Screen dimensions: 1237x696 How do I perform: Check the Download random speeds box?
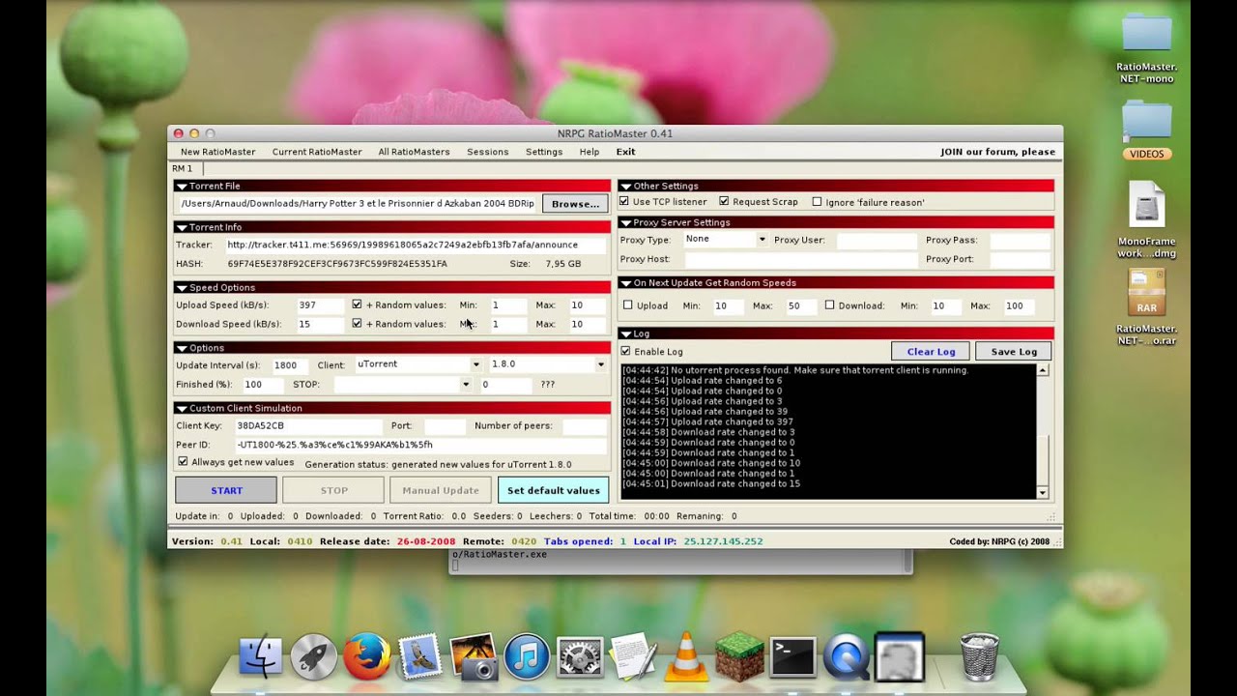coord(829,305)
